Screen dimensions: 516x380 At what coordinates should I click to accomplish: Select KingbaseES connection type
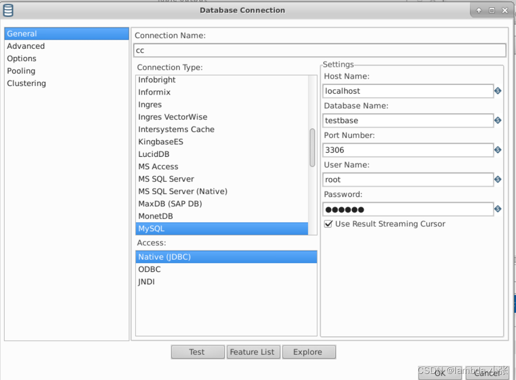tap(222, 142)
